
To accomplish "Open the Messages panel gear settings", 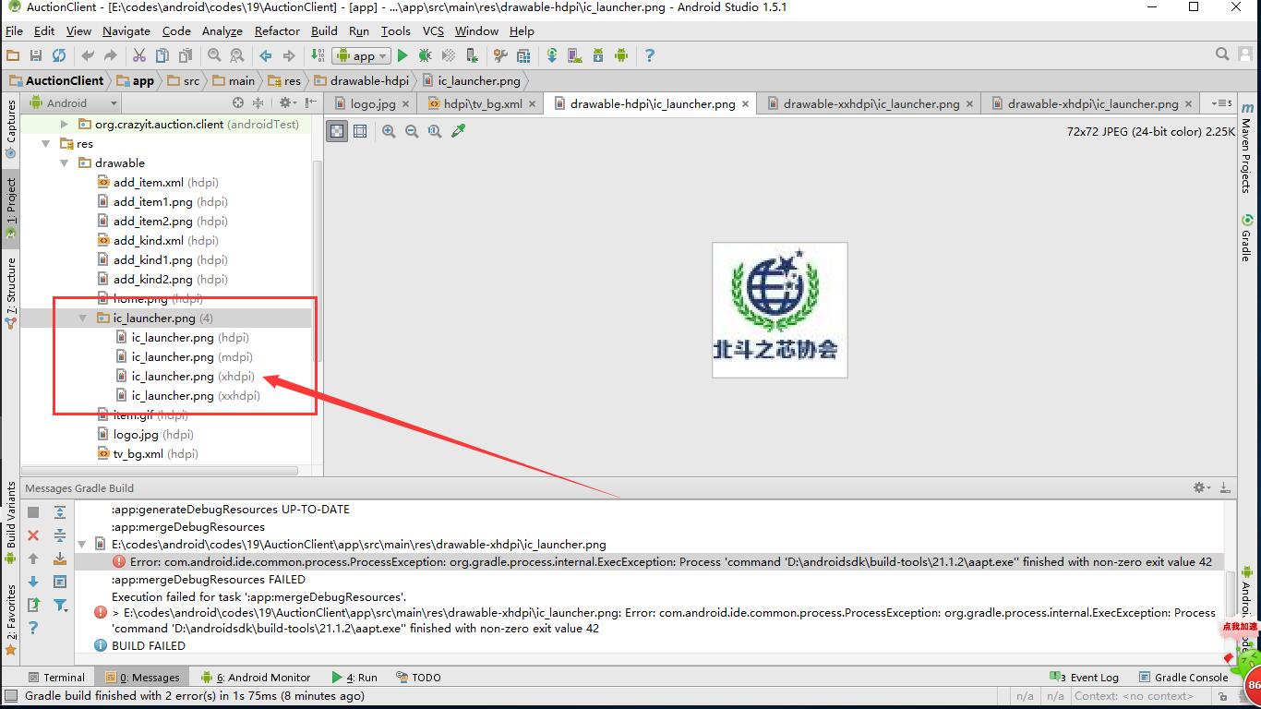I will point(1201,487).
